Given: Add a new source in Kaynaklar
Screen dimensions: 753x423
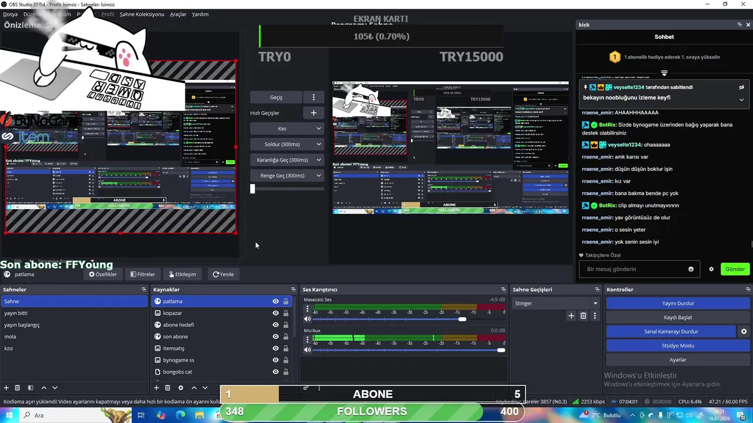Looking at the screenshot, I should pos(156,388).
